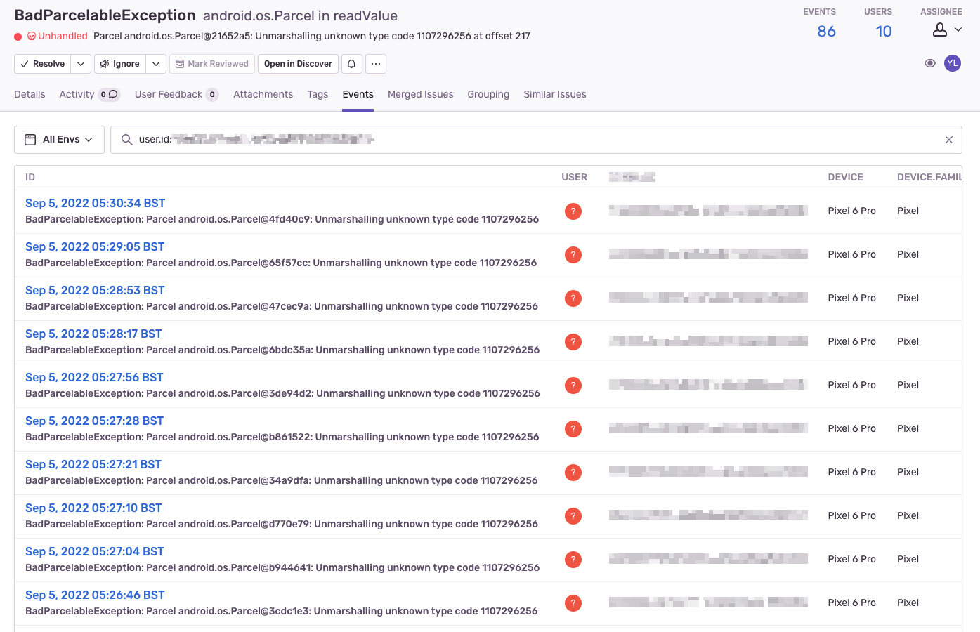
Task: Click the question-mark avatar for the 05:26:46 event
Action: pyautogui.click(x=573, y=603)
